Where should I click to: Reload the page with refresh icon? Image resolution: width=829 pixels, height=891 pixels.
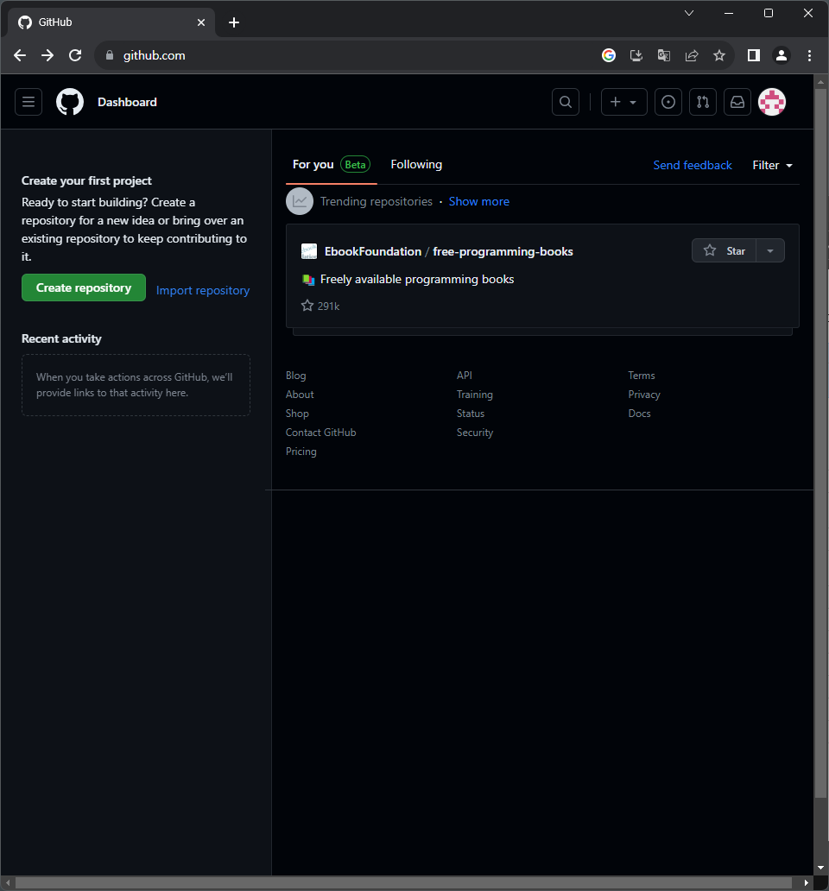pos(75,55)
